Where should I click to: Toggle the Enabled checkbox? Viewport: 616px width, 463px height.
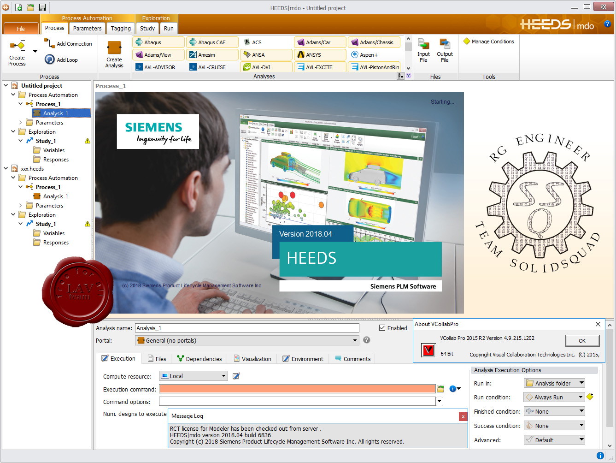382,328
